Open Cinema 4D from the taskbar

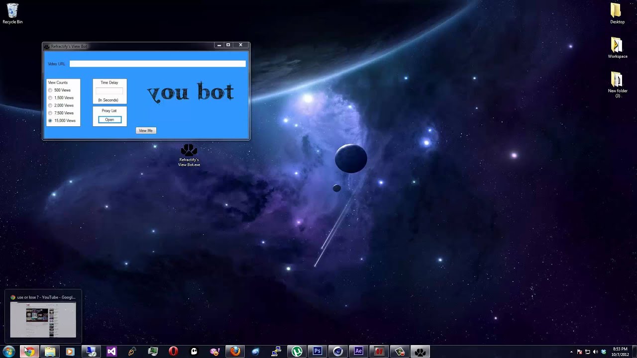[x=338, y=352]
